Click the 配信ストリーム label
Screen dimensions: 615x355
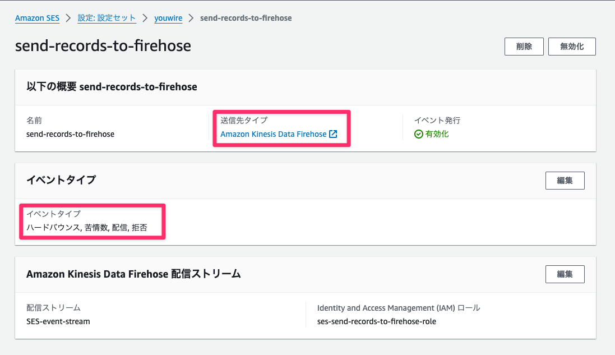53,308
